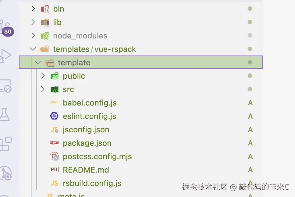Click the babel.config.js file icon
This screenshot has height=197, width=295.
click(x=54, y=103)
